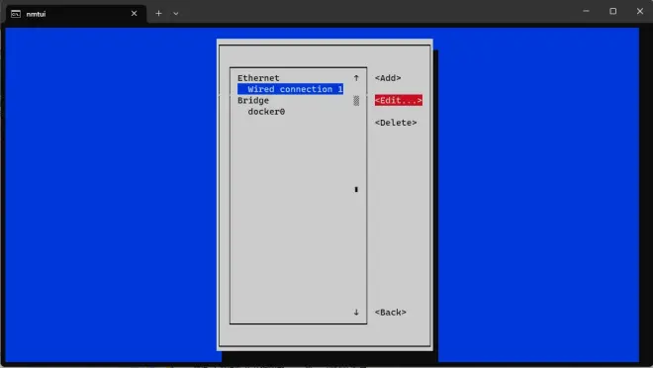Viewport: 653px width, 368px height.
Task: Click the Bridge category heading
Action: 253,100
